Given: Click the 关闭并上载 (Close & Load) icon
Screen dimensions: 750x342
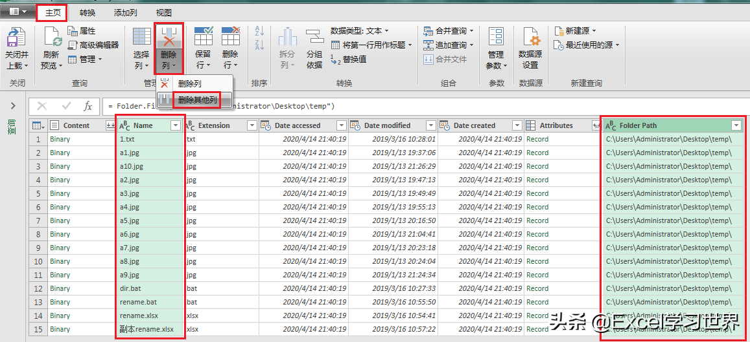Looking at the screenshot, I should point(16,37).
